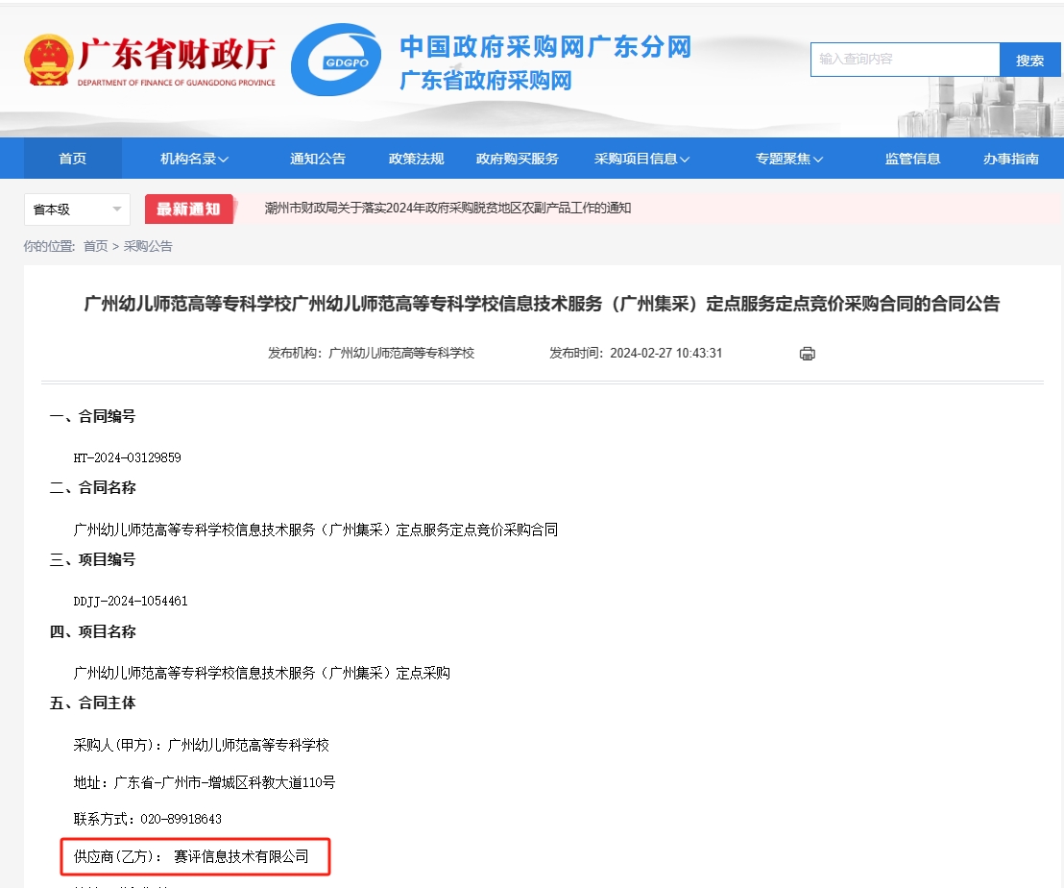
Task: Click the 中国政府采购网广东分网 heading
Action: coord(545,47)
